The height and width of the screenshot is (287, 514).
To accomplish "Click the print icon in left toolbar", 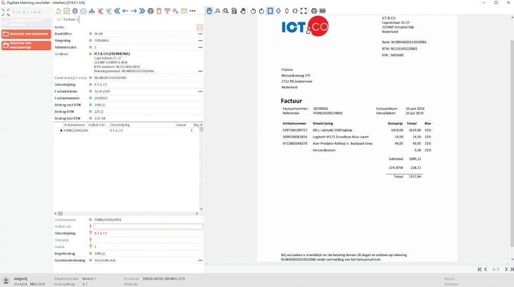I will [x=151, y=11].
